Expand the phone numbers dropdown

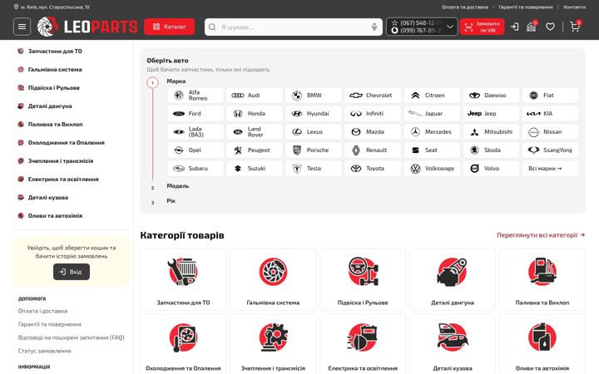pos(450,27)
